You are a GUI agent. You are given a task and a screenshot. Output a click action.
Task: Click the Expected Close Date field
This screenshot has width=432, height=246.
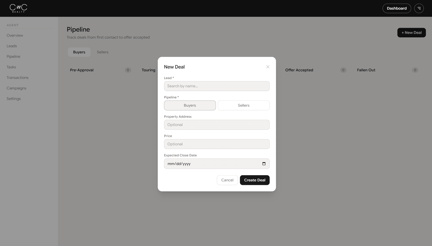217,164
